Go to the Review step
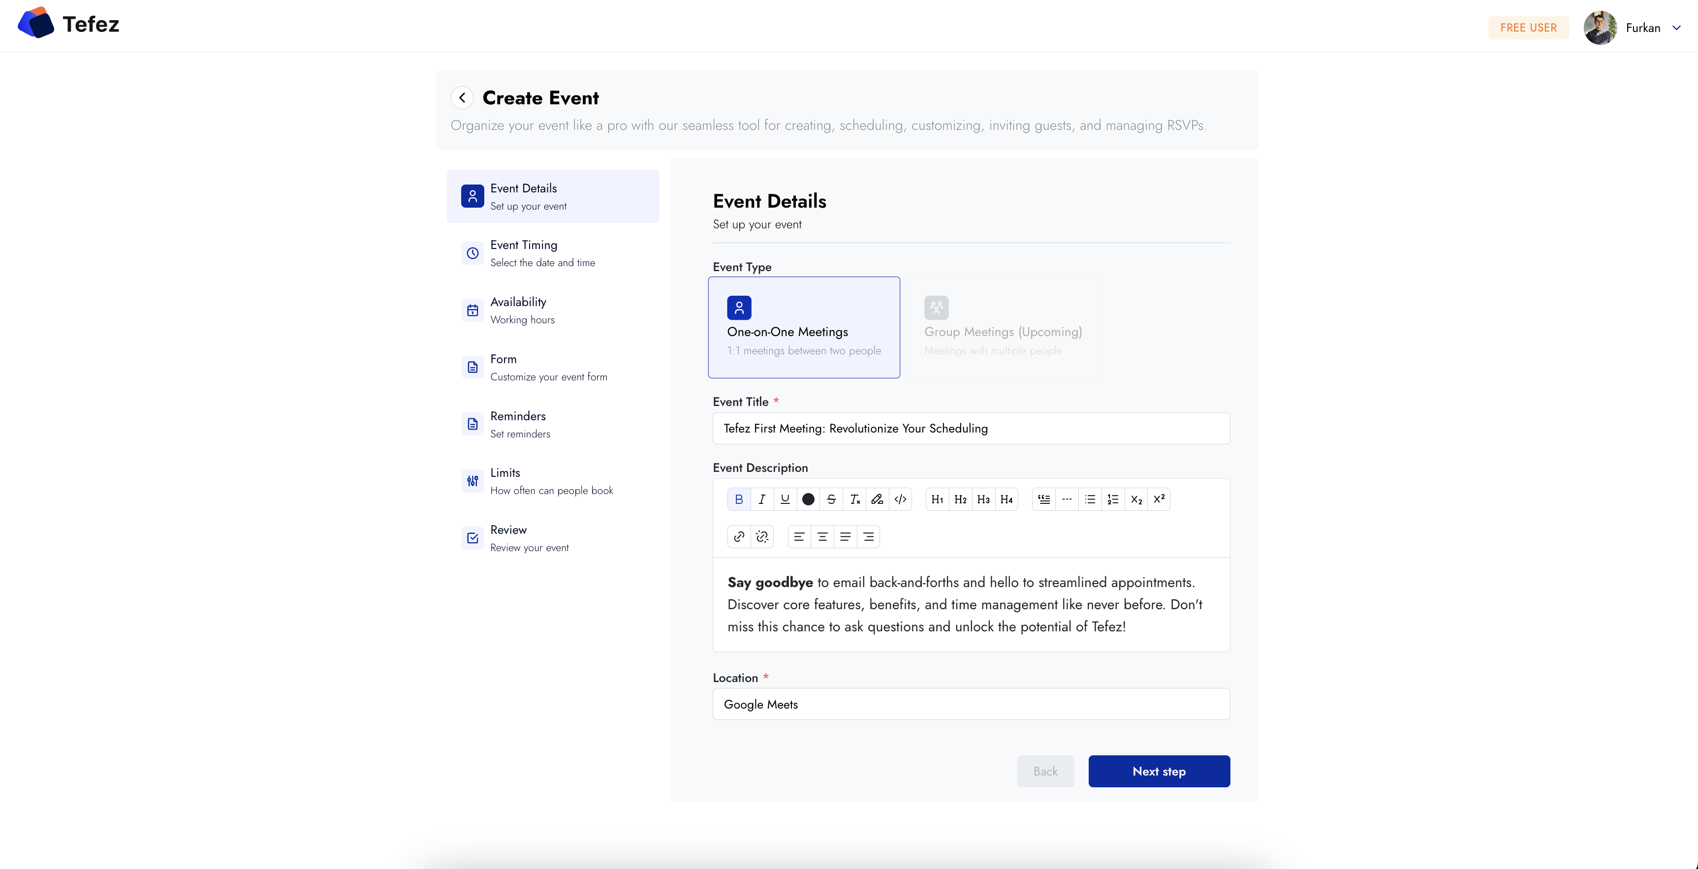The width and height of the screenshot is (1698, 869). click(552, 538)
